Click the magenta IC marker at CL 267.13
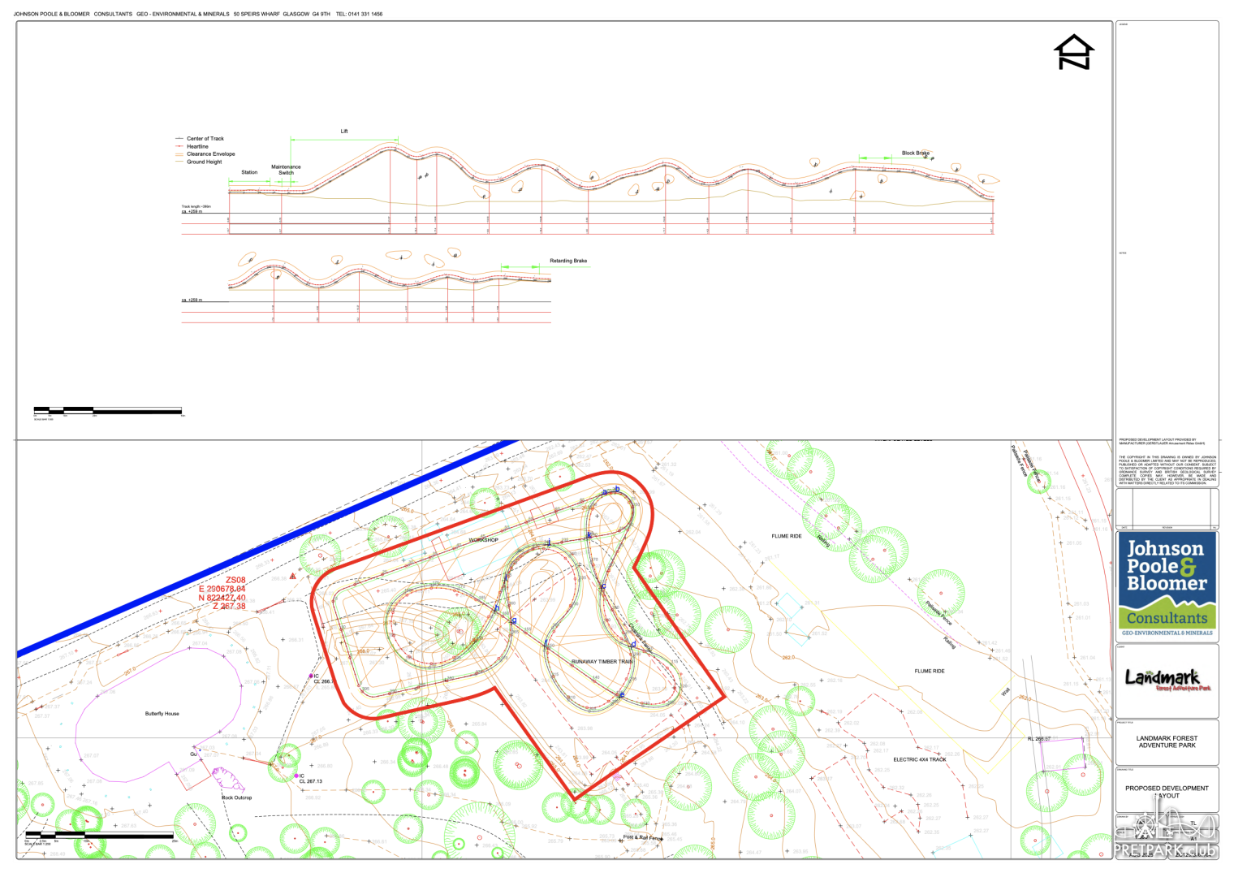This screenshot has height=873, width=1234. pos(297,776)
